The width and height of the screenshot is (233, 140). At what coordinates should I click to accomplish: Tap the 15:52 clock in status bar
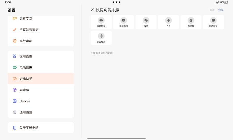click(x=8, y=2)
